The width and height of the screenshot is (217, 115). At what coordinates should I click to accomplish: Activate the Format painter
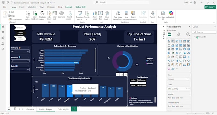(15, 19)
